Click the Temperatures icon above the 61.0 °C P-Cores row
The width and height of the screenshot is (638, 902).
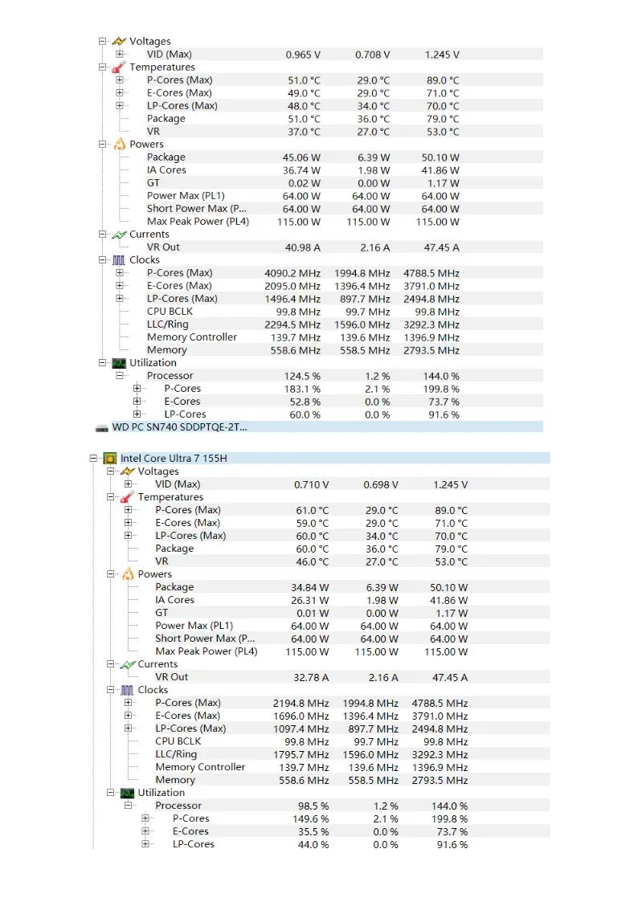(127, 497)
